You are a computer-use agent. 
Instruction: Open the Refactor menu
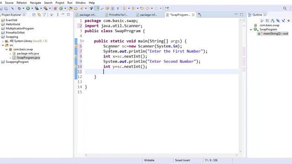(21, 3)
